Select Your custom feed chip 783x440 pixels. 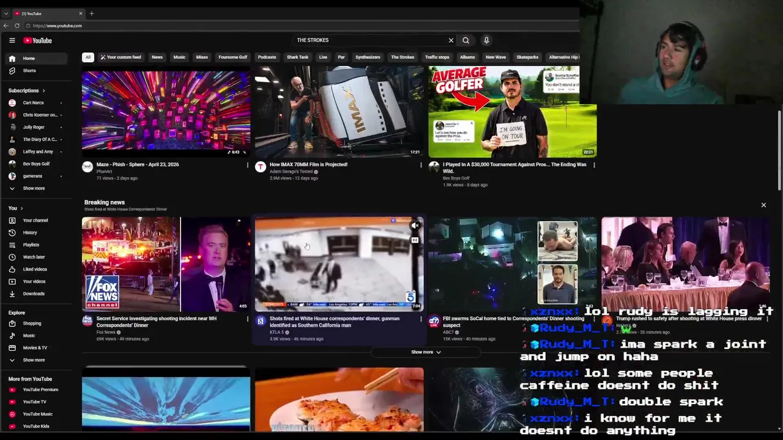tap(121, 57)
